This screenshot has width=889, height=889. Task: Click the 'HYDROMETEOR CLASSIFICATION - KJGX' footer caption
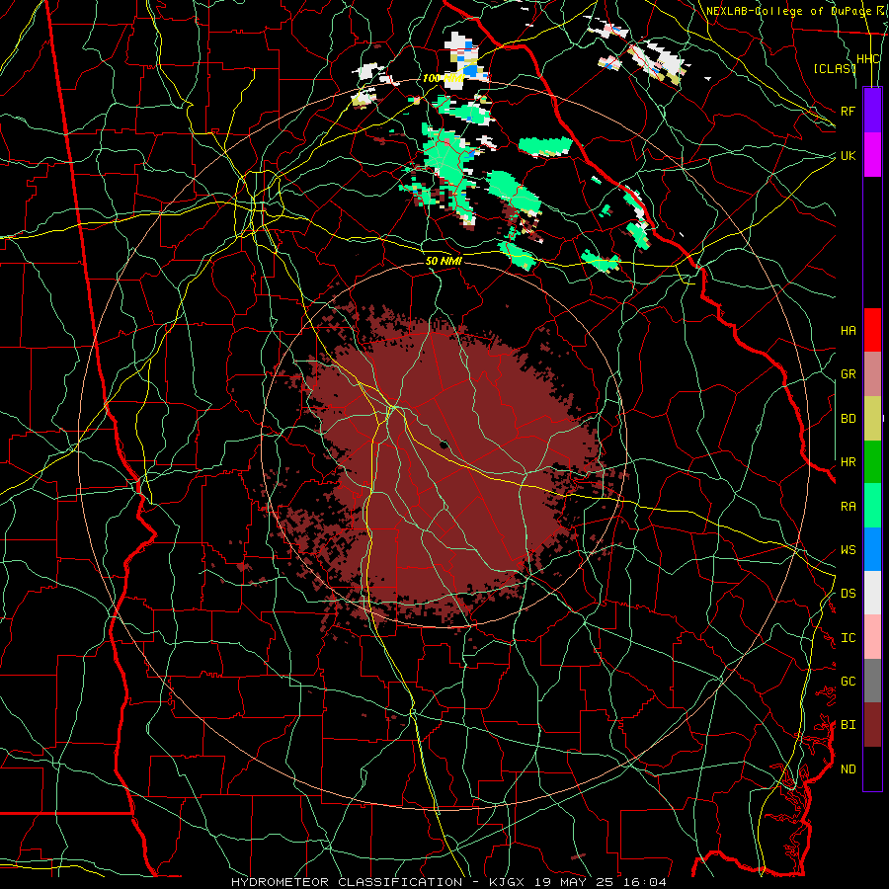pyautogui.click(x=372, y=882)
